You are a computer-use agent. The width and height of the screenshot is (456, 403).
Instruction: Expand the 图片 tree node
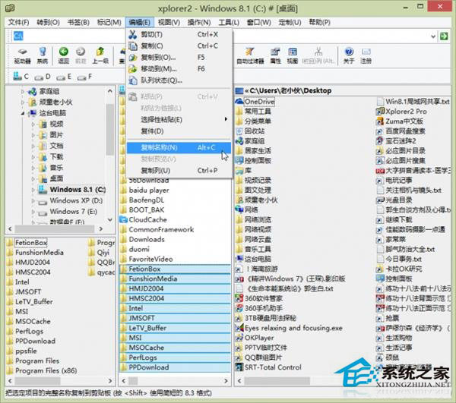pos(33,135)
